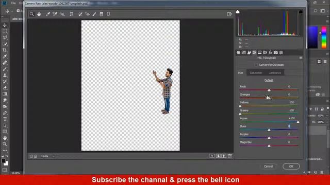
Task: Enable Convert to Grayscale checkbox
Action: [x=256, y=65]
